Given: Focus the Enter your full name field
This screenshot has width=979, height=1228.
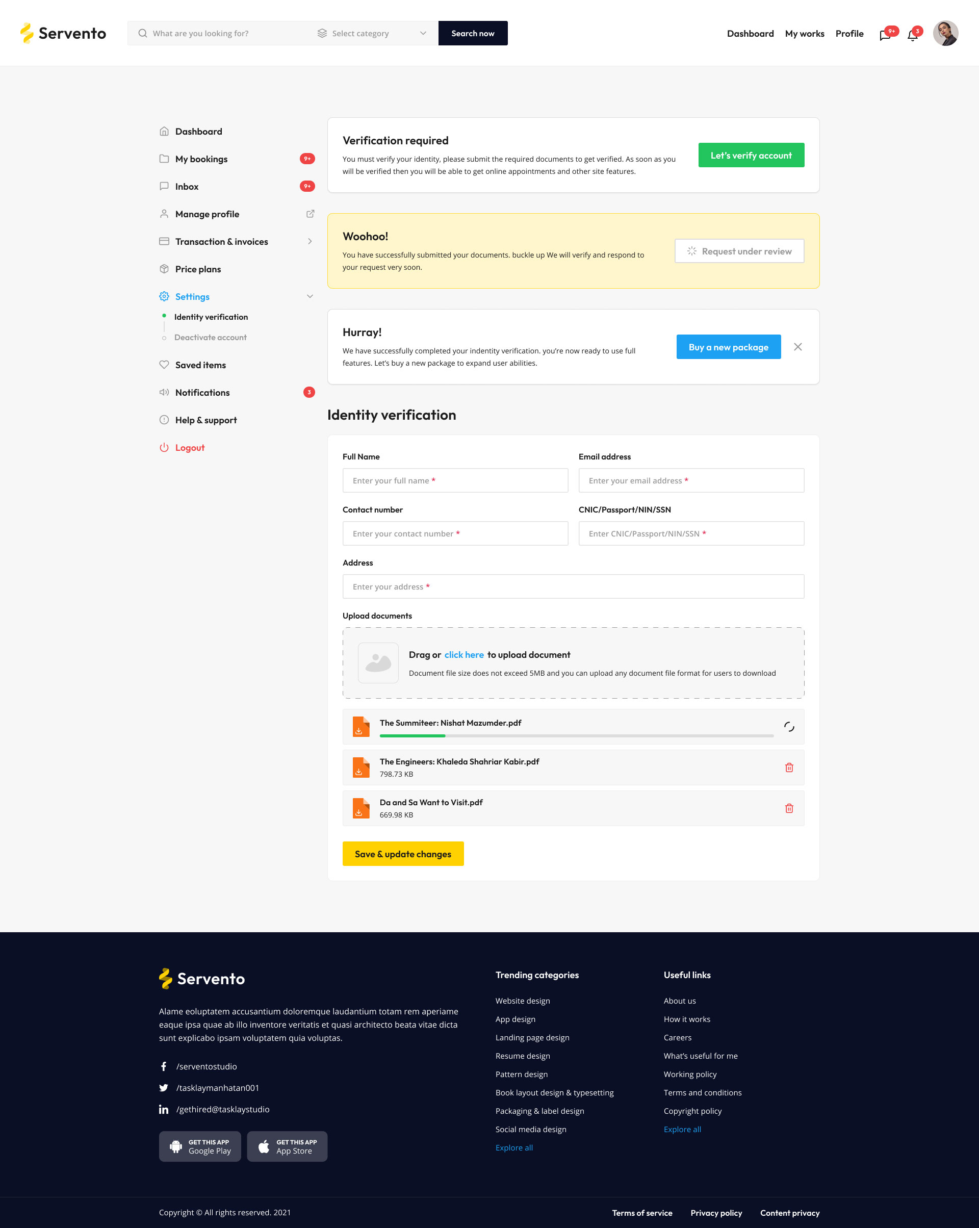Looking at the screenshot, I should [x=454, y=480].
